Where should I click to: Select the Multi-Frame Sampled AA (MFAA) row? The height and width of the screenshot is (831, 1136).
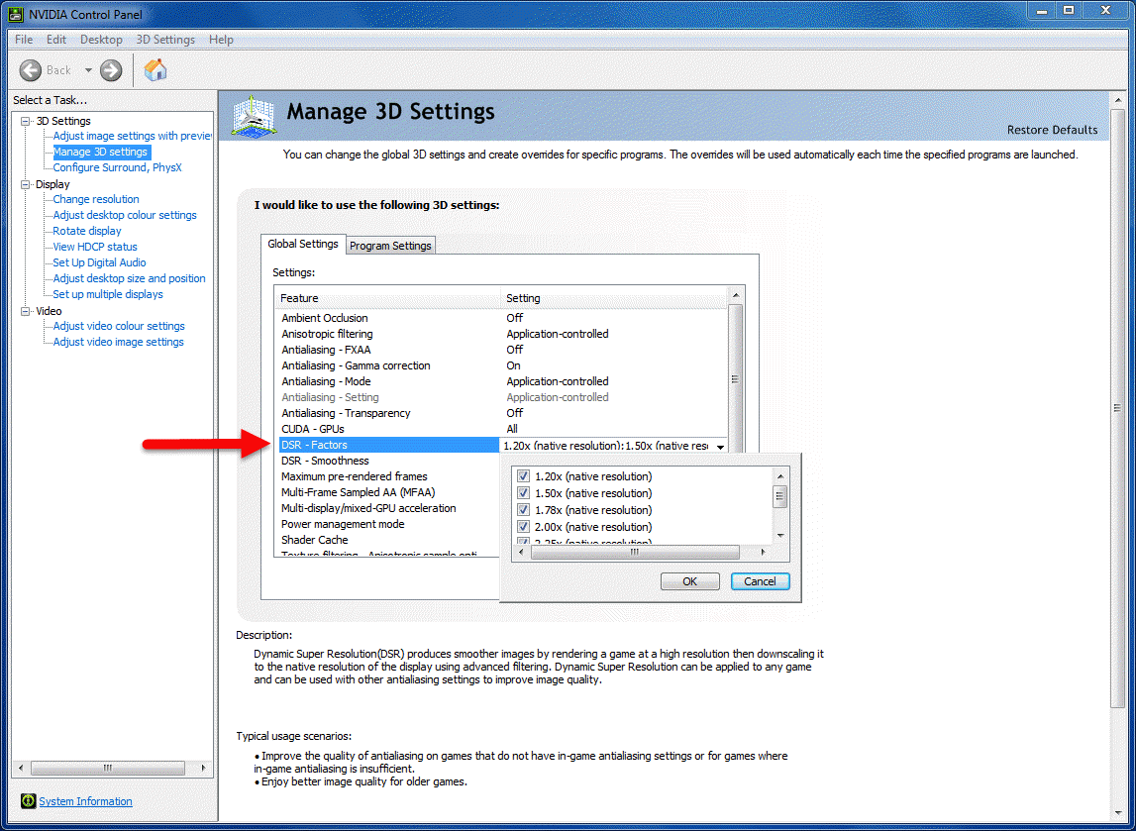point(389,492)
